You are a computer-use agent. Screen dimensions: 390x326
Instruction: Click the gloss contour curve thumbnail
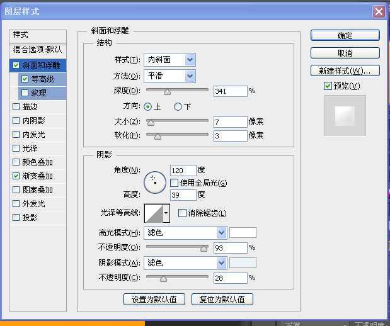point(153,213)
